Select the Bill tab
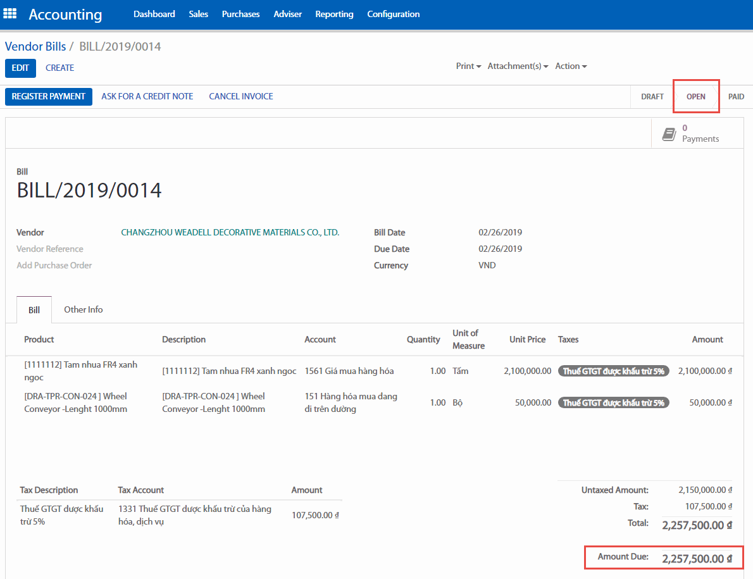This screenshot has height=579, width=753. click(x=34, y=310)
